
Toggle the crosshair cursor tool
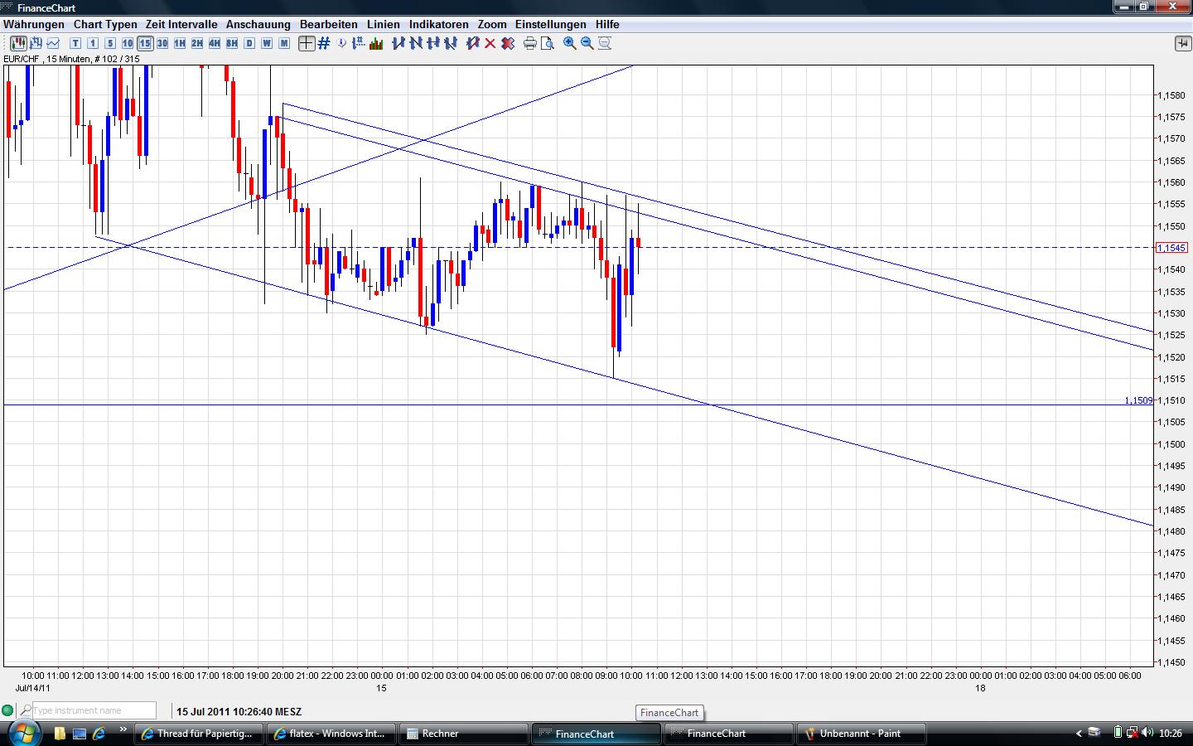pos(307,43)
